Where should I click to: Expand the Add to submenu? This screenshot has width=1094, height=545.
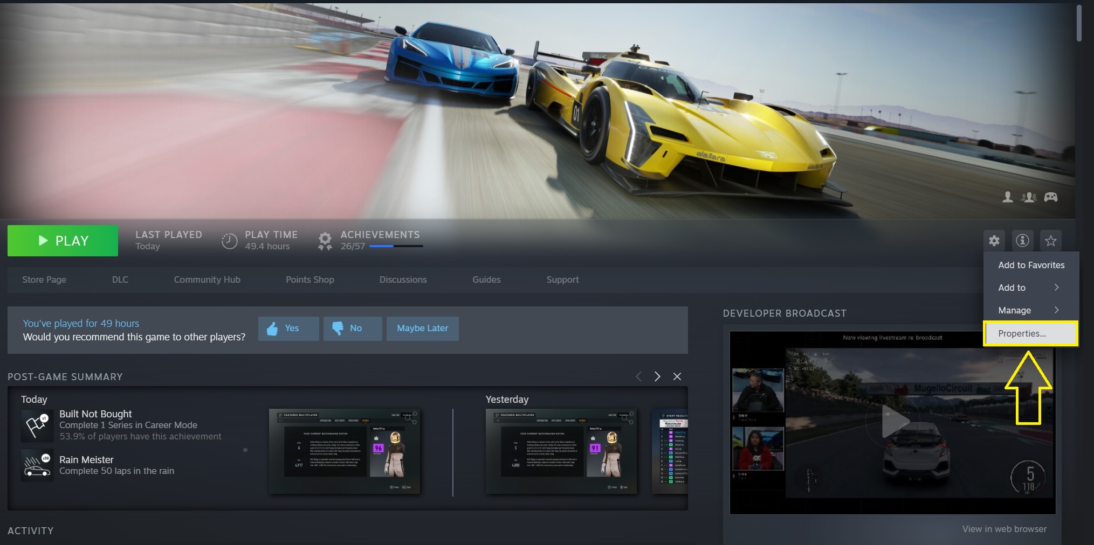tap(1029, 288)
